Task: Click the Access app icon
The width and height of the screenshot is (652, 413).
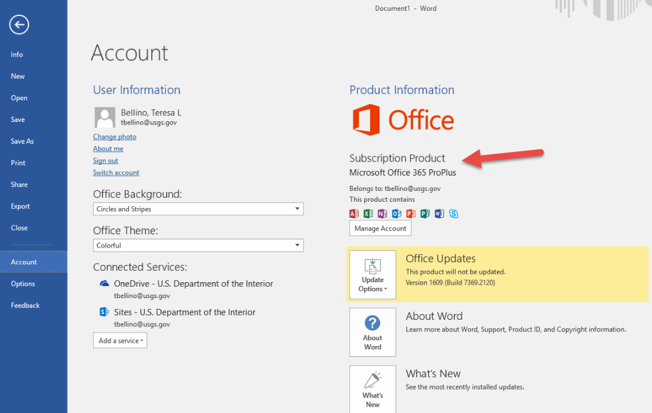Action: [x=354, y=214]
